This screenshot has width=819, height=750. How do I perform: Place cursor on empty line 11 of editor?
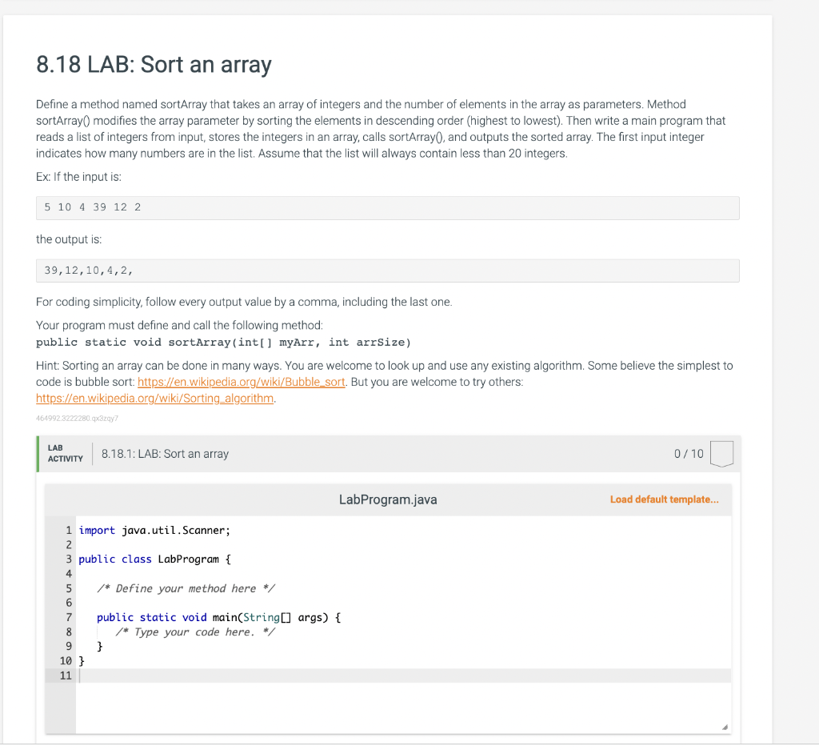tap(403, 676)
